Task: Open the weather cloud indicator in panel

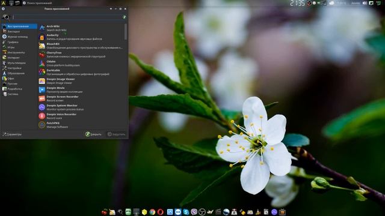Action: (331, 3)
